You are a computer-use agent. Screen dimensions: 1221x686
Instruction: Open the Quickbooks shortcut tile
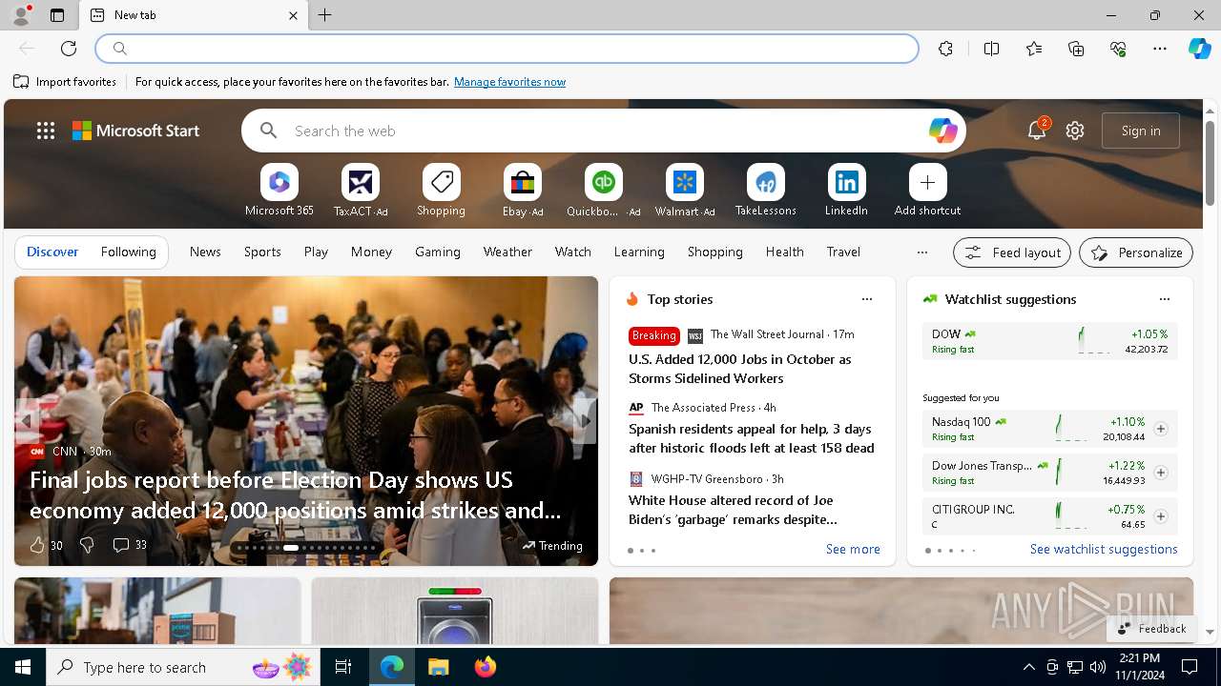(x=603, y=182)
